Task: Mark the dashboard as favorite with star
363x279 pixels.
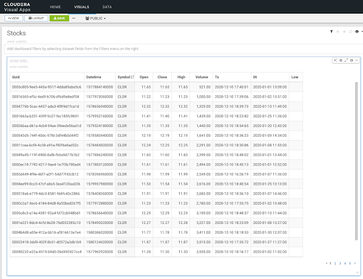Action: pyautogui.click(x=339, y=32)
